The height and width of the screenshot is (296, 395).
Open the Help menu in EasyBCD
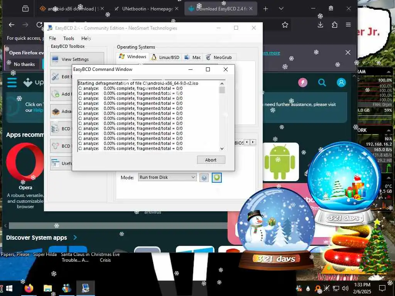(x=86, y=38)
